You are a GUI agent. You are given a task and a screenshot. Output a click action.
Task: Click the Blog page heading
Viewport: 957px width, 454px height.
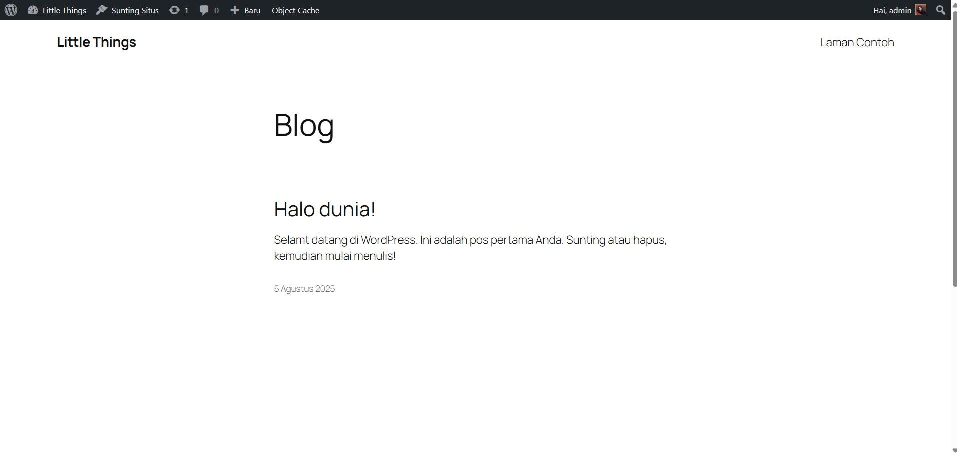tap(304, 125)
